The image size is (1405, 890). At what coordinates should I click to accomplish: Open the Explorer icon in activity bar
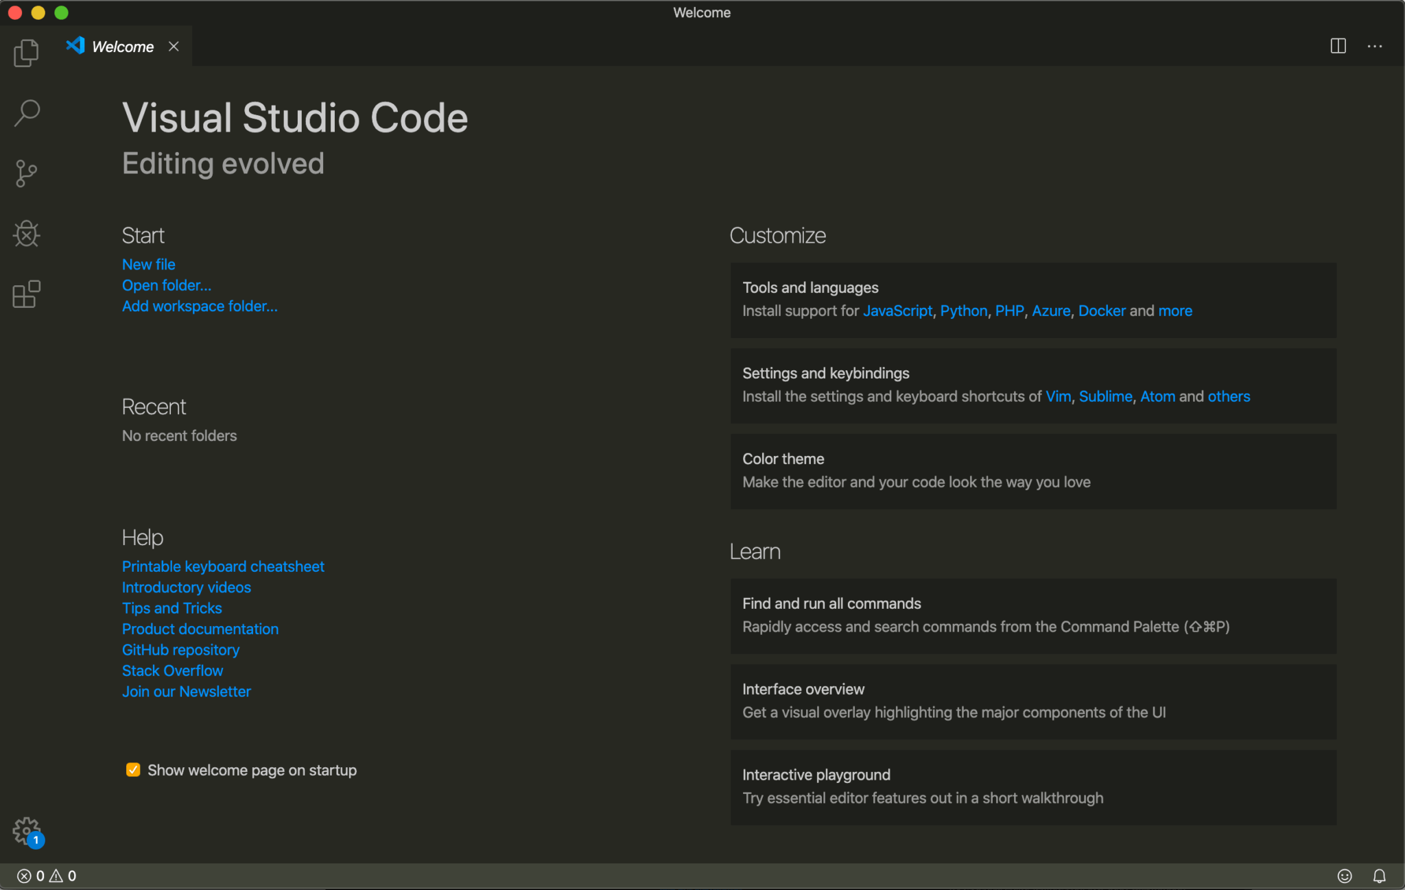coord(26,53)
